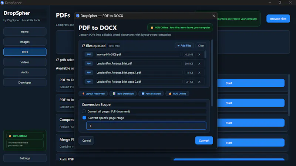Start the PDF to DOCX action

251,83
